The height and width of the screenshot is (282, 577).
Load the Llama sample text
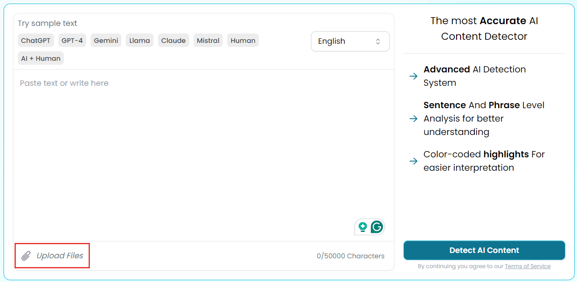click(x=140, y=40)
